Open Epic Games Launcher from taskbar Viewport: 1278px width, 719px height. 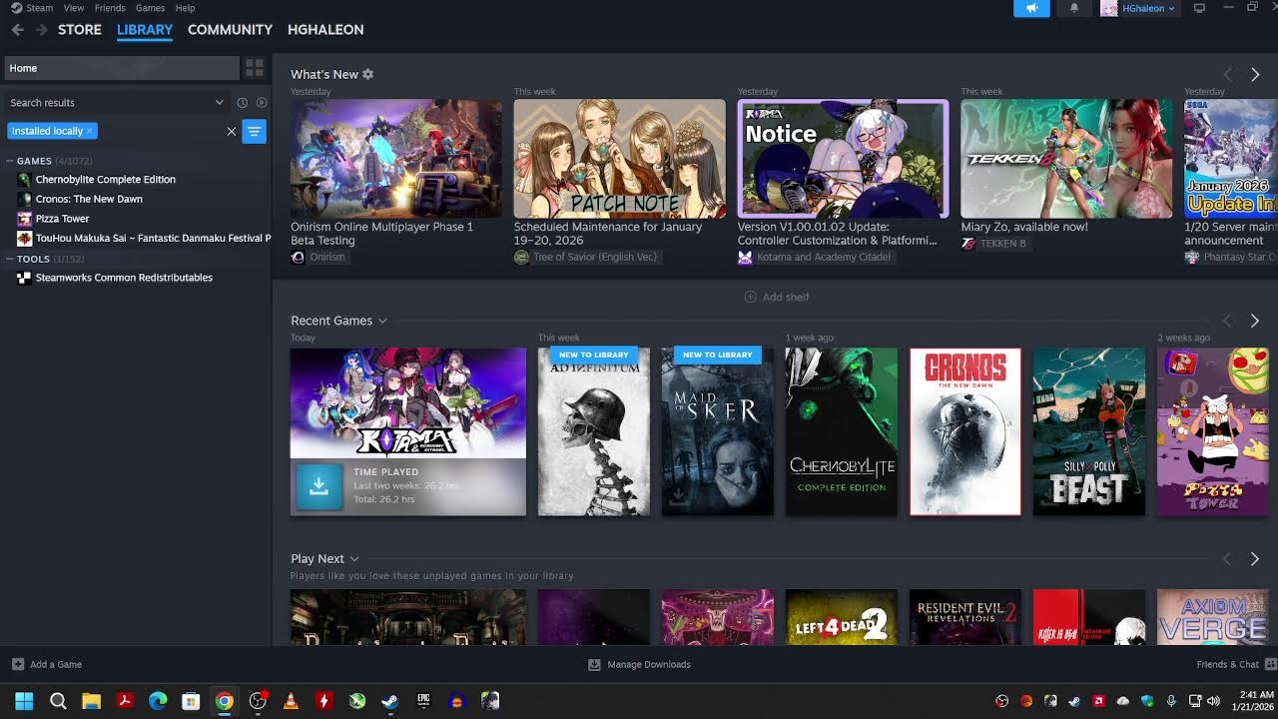click(x=423, y=701)
